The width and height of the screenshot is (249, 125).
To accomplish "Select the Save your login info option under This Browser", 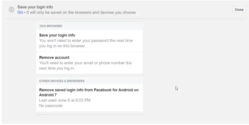I will [89, 41].
